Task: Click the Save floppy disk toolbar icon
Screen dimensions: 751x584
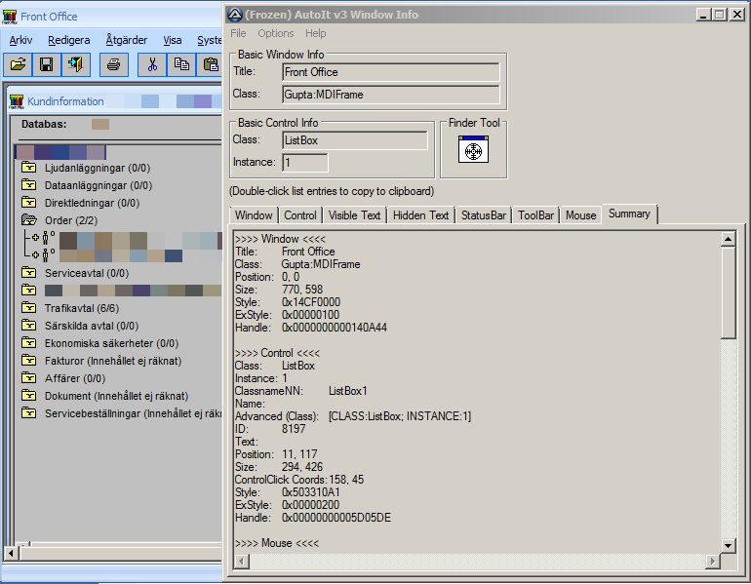Action: click(x=46, y=65)
